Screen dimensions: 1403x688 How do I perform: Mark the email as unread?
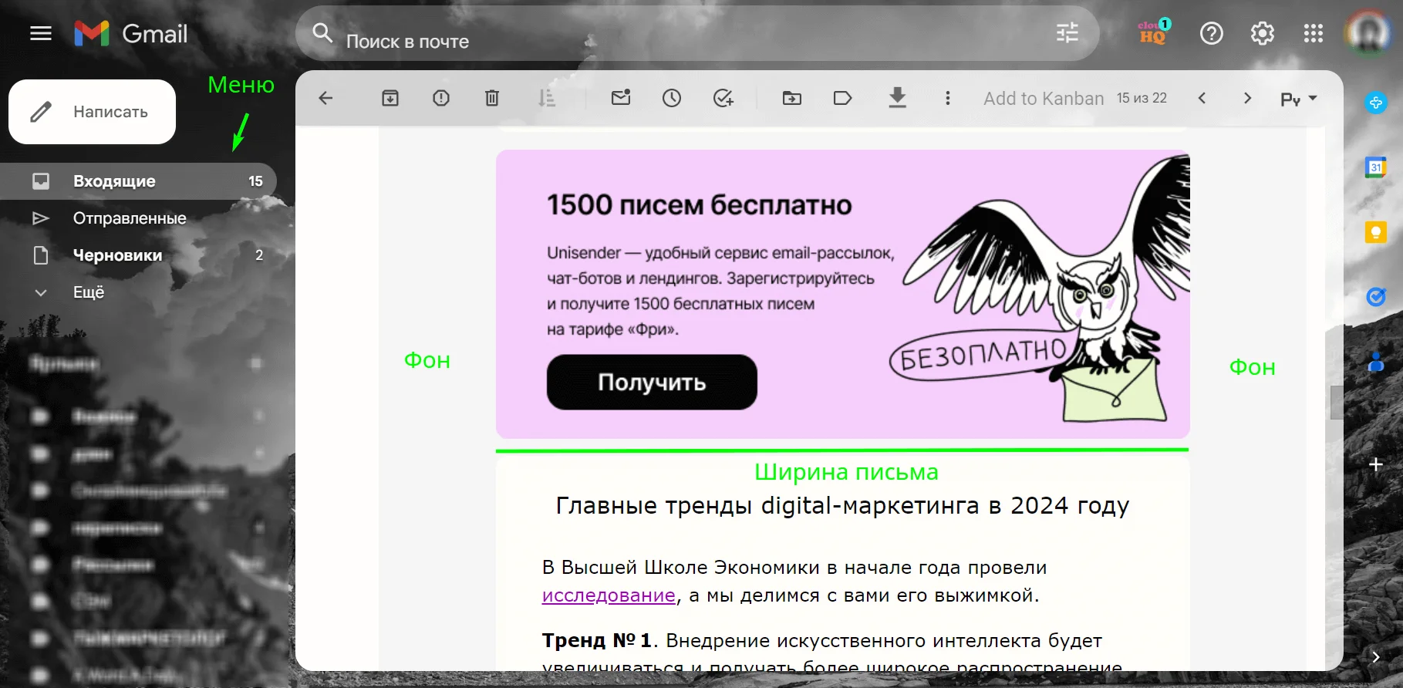[x=621, y=98]
